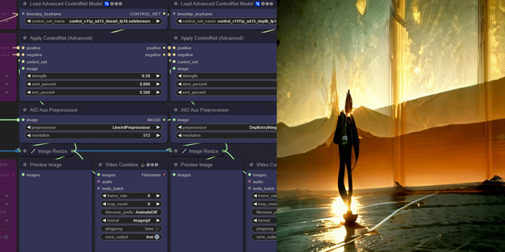Viewport: 505px width, 252px height.
Task: Open the control_net_name dropdown showing the depth model
Action: click(226, 21)
